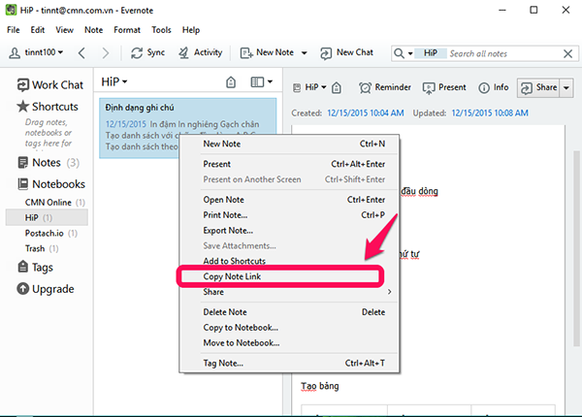Click the Updated date 12/15/2015 10:08 AM
The height and width of the screenshot is (417, 582).
click(490, 112)
